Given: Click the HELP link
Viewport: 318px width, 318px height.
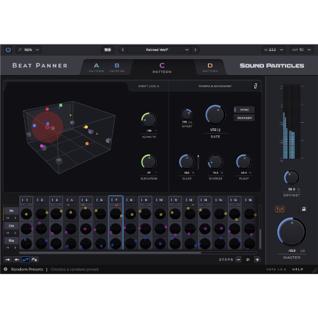Looking at the screenshot, I should (298, 270).
